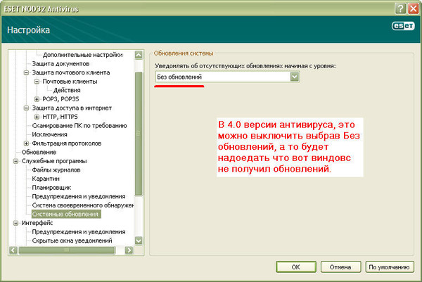Select Обновление tree item

tap(39, 152)
